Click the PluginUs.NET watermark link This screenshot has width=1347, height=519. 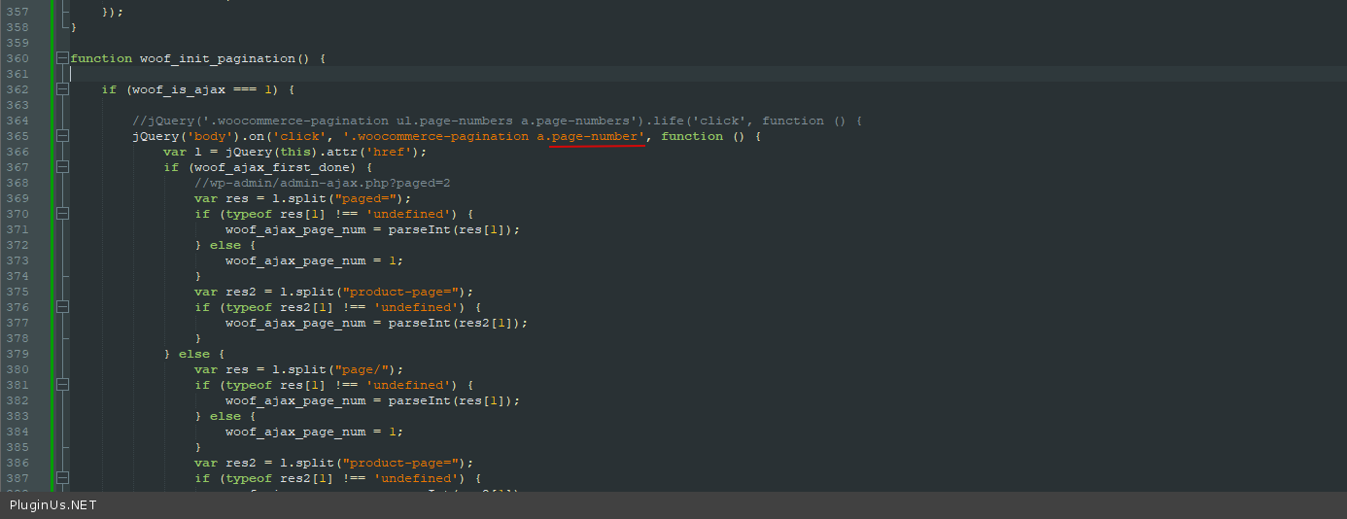[53, 505]
